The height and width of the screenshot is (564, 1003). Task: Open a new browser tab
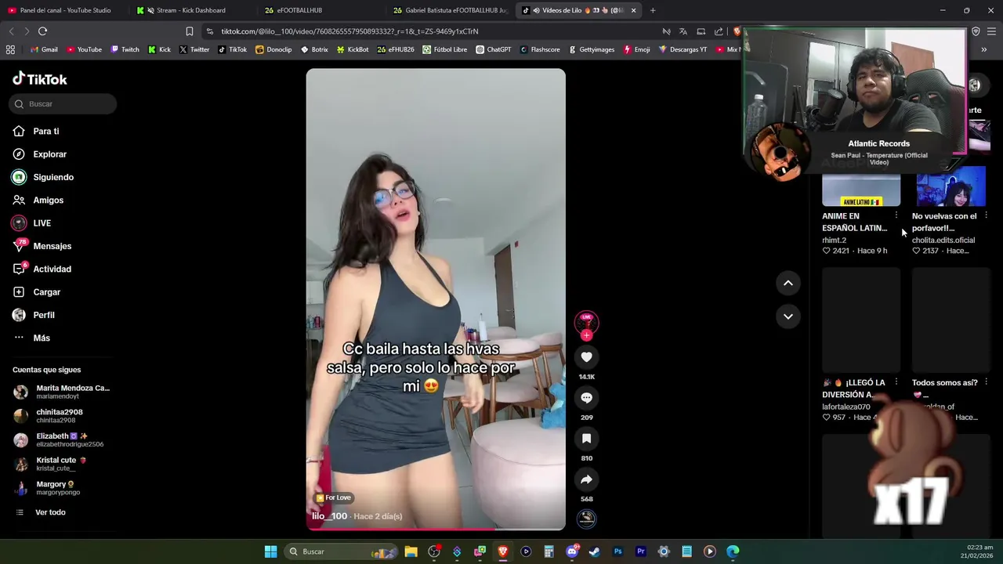653,10
